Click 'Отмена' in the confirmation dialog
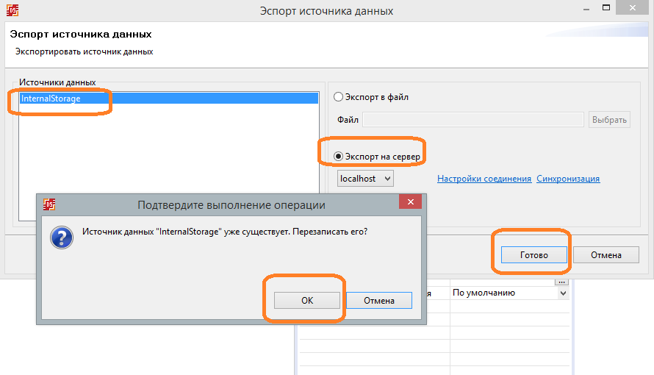 coord(378,300)
